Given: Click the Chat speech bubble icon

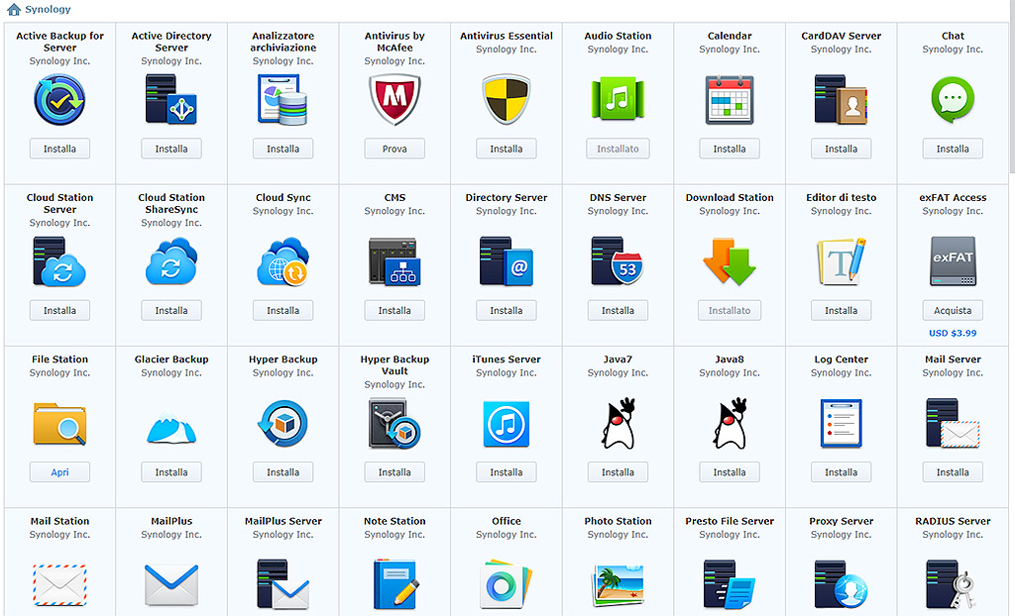Looking at the screenshot, I should [x=953, y=100].
